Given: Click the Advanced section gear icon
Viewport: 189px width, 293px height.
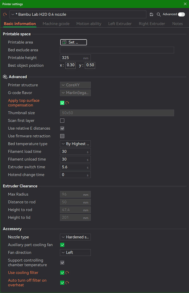Looking at the screenshot, I should click(x=5, y=77).
